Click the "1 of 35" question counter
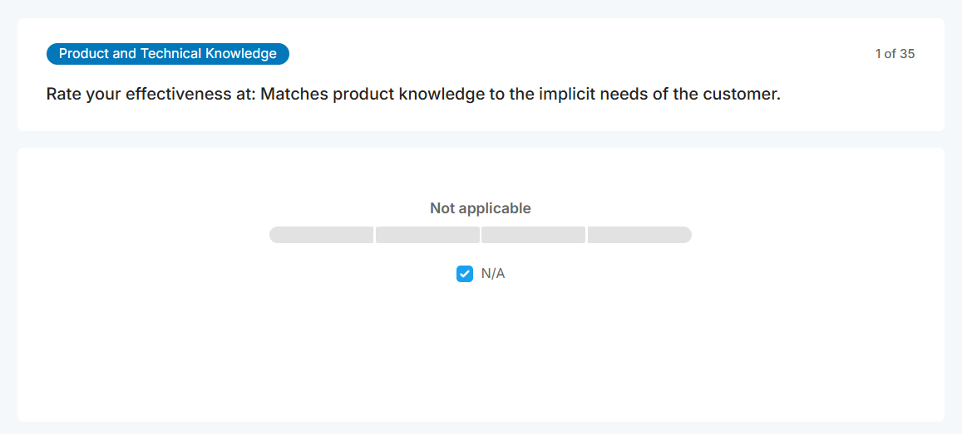 895,54
